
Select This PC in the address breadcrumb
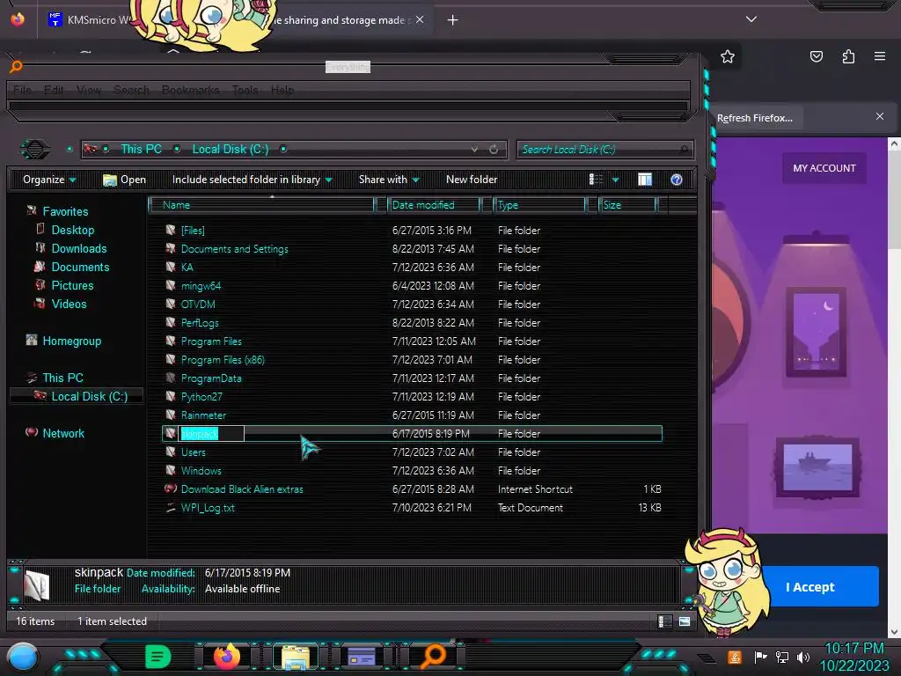pyautogui.click(x=141, y=150)
